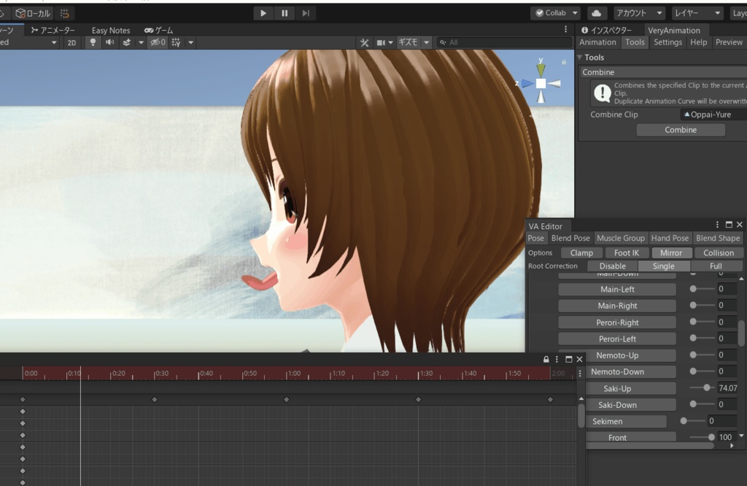
Task: Toggle 2D view mode in the scene toolbar
Action: 73,42
